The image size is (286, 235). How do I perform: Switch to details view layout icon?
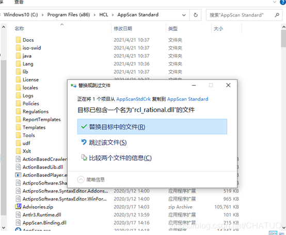coord(273,233)
